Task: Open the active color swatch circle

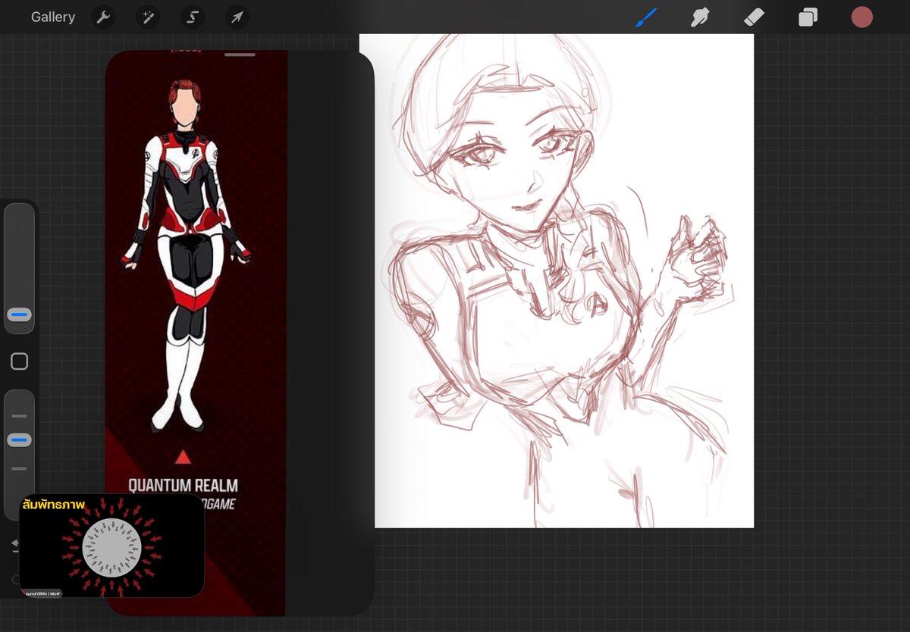Action: pyautogui.click(x=861, y=17)
